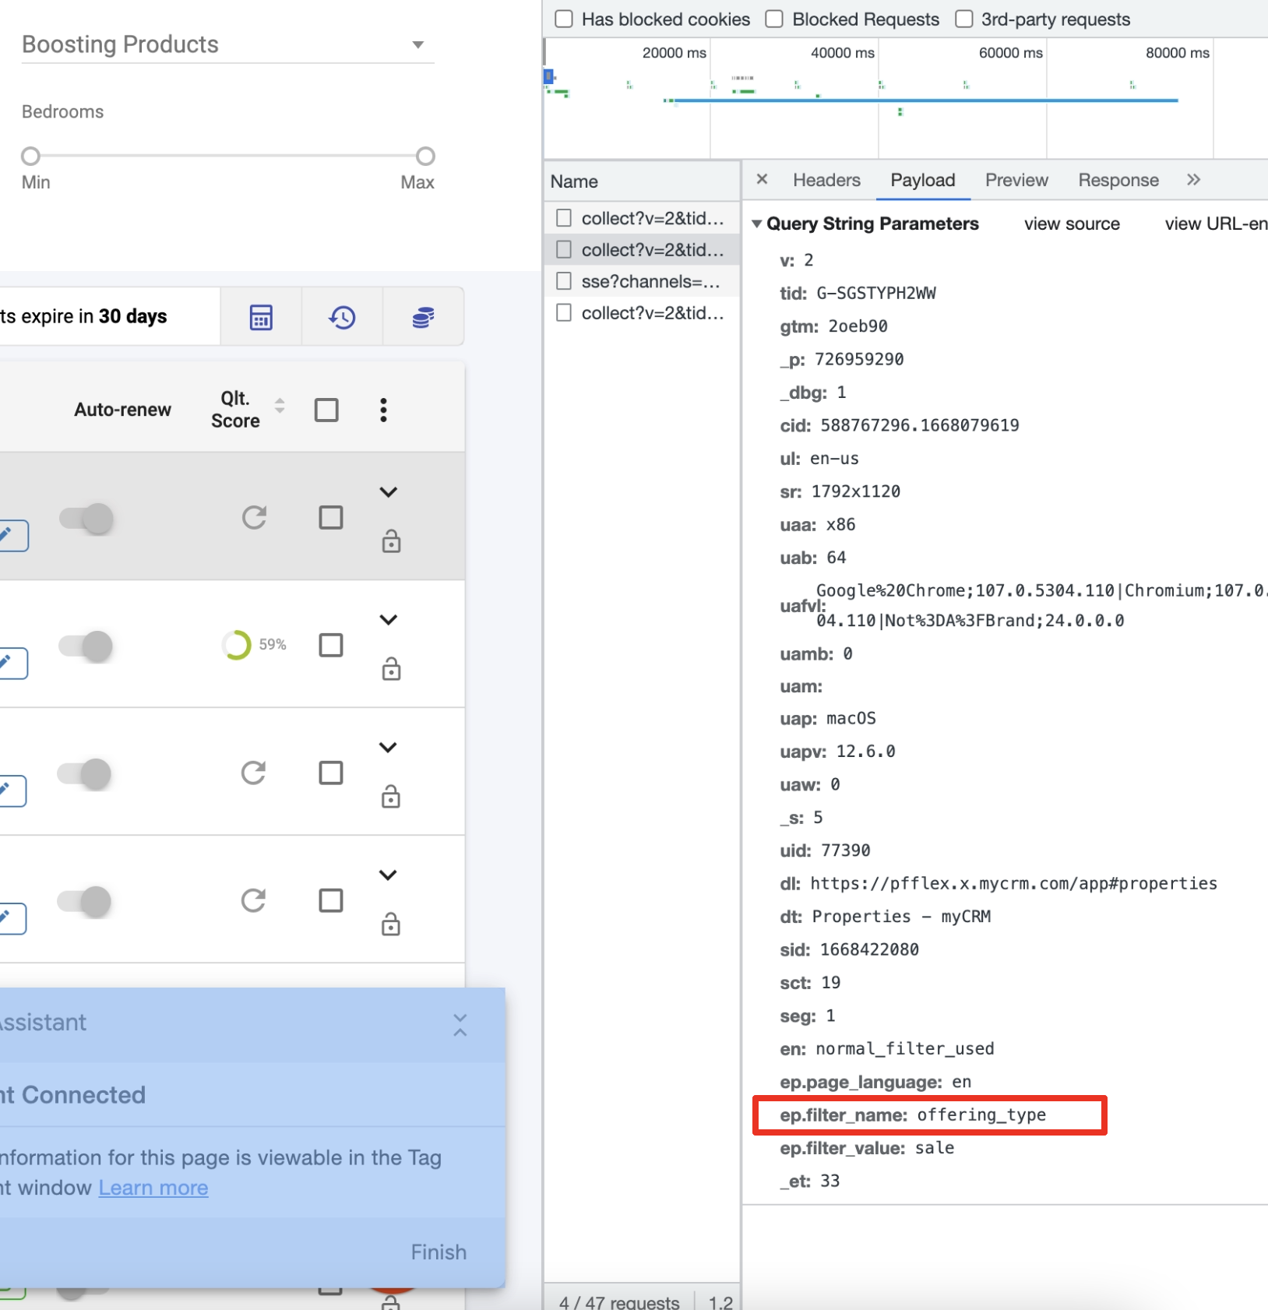
Task: Open the three-dot column options menu
Action: 383,410
